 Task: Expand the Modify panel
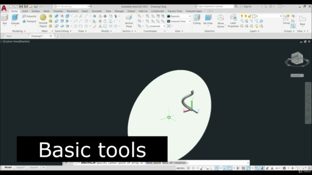point(106,31)
